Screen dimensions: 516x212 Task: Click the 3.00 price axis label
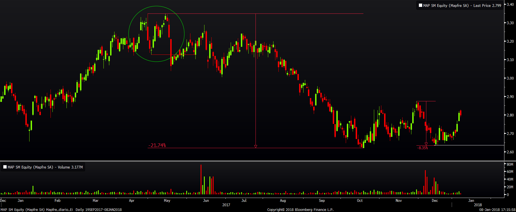point(510,78)
